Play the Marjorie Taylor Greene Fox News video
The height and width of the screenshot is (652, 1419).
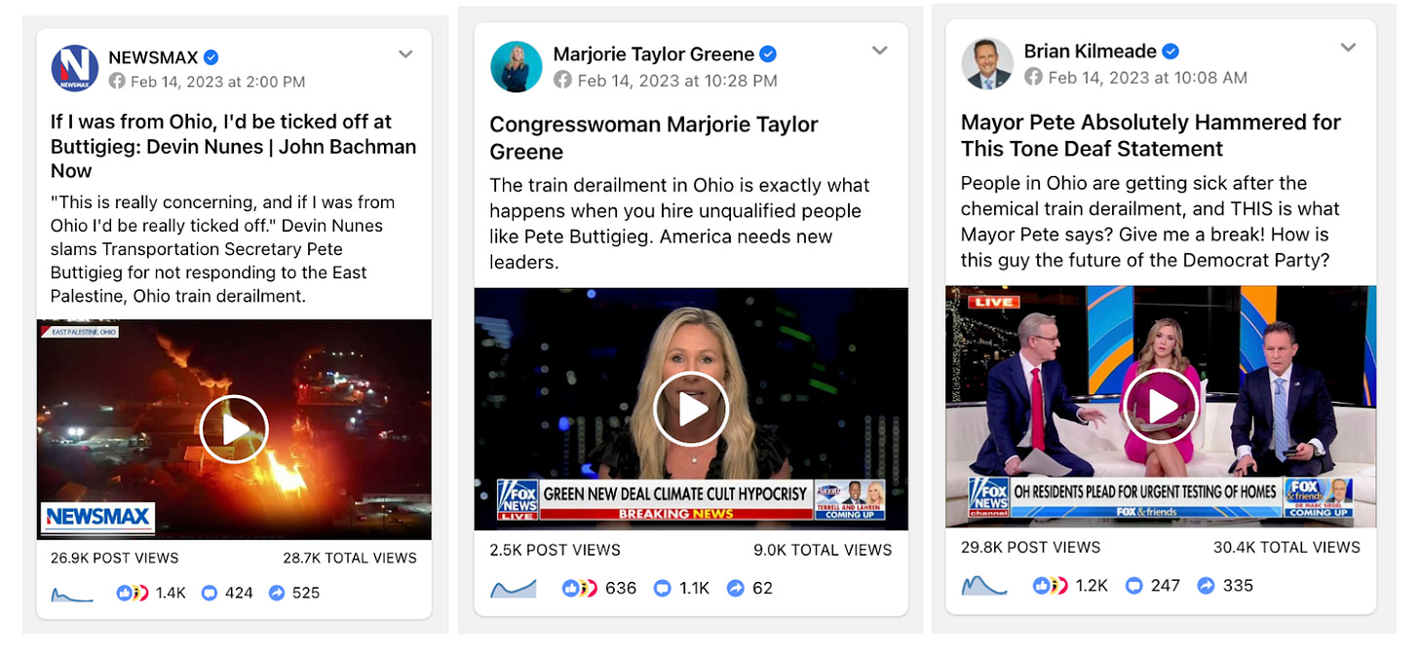[x=691, y=409]
